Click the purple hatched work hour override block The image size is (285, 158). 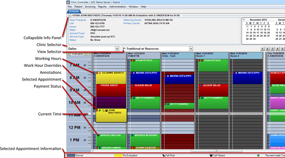tap(110, 102)
